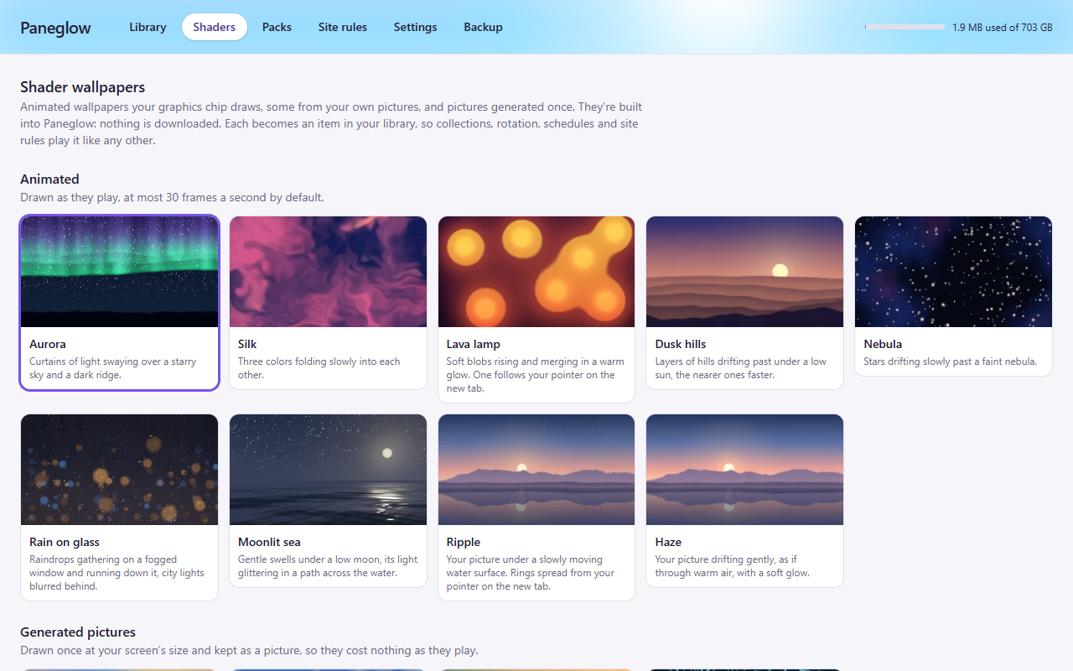1073x671 pixels.
Task: Choose the Silk shader preview image
Action: [x=328, y=272]
